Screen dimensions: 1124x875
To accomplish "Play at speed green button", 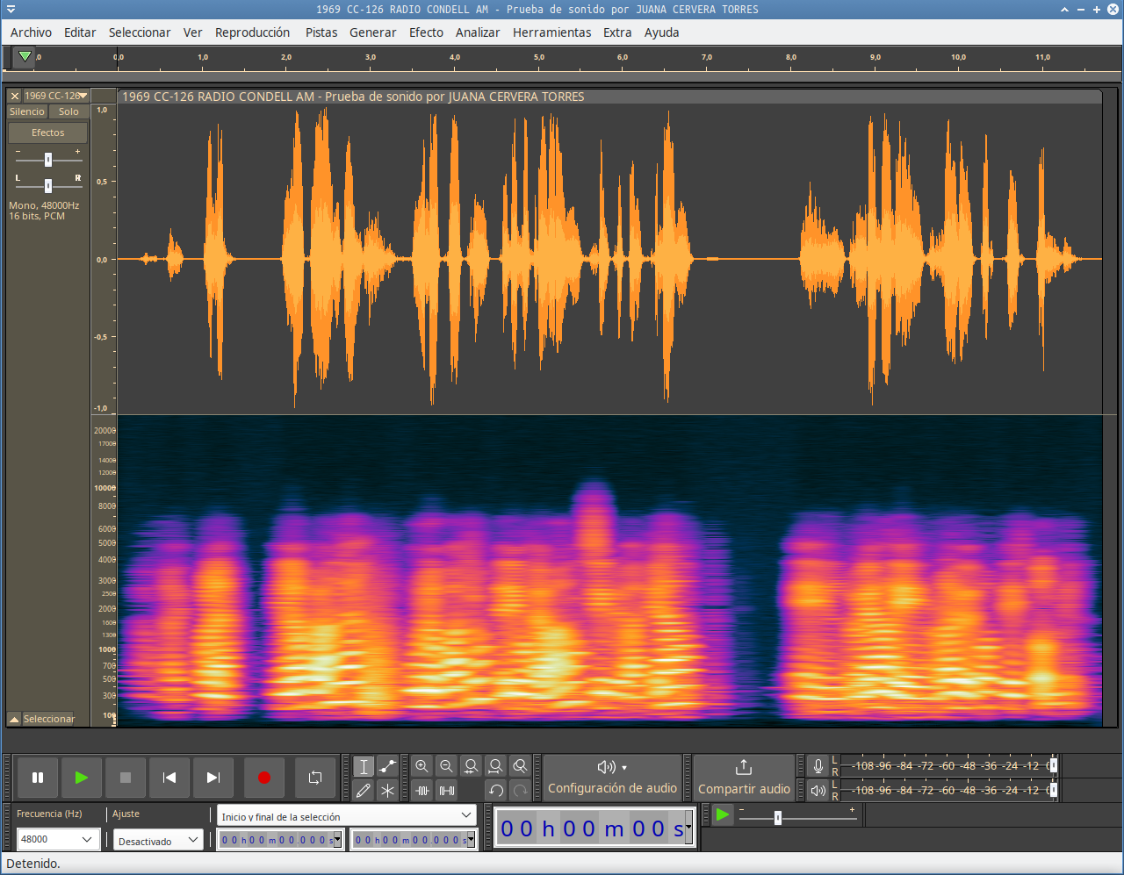I will click(x=722, y=815).
